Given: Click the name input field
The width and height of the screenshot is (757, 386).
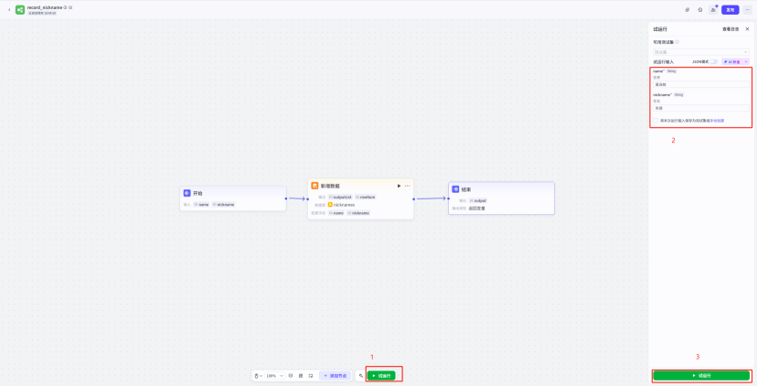Looking at the screenshot, I should pos(701,84).
